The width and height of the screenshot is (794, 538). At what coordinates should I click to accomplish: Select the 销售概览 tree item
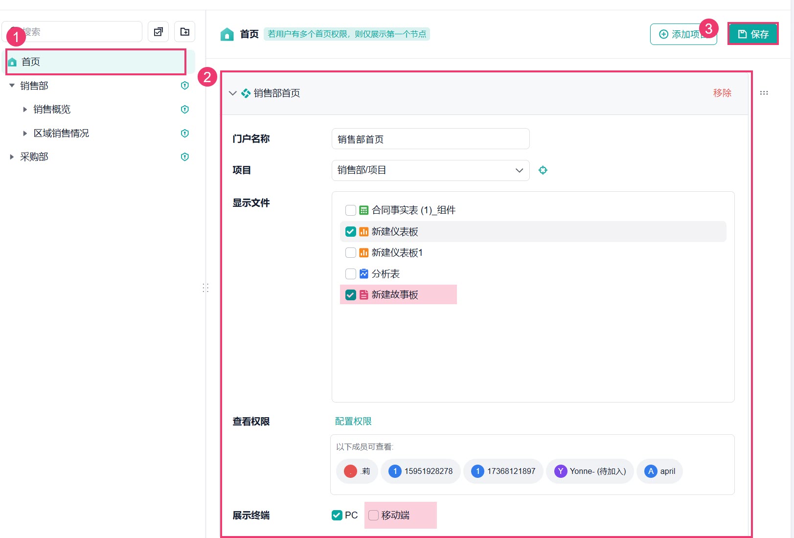click(x=52, y=109)
